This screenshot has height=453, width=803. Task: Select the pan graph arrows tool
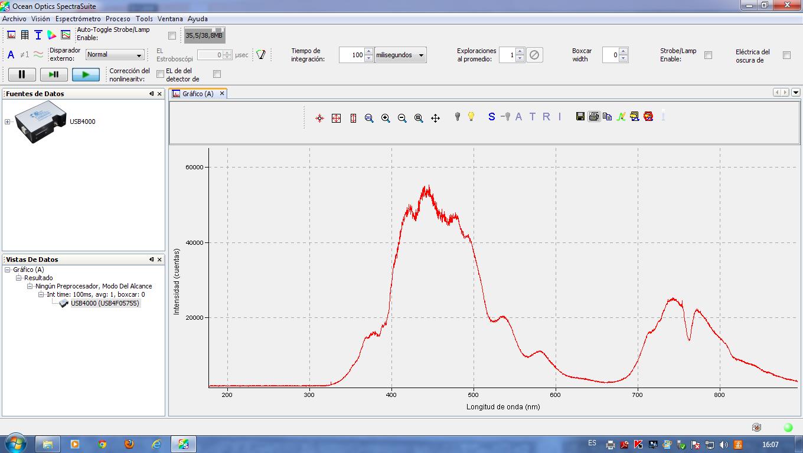click(x=435, y=118)
